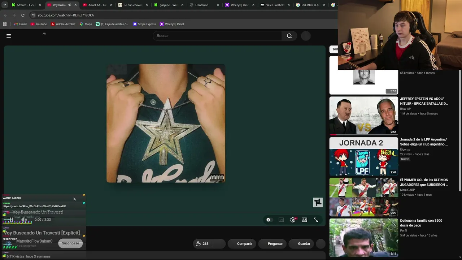Open the YouTube hamburger guide menu

(9, 36)
